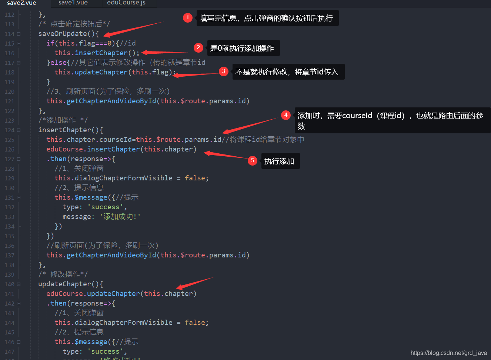491x360 pixels.
Task: Click the comment /* 修改操作*/
Action: [x=63, y=274]
